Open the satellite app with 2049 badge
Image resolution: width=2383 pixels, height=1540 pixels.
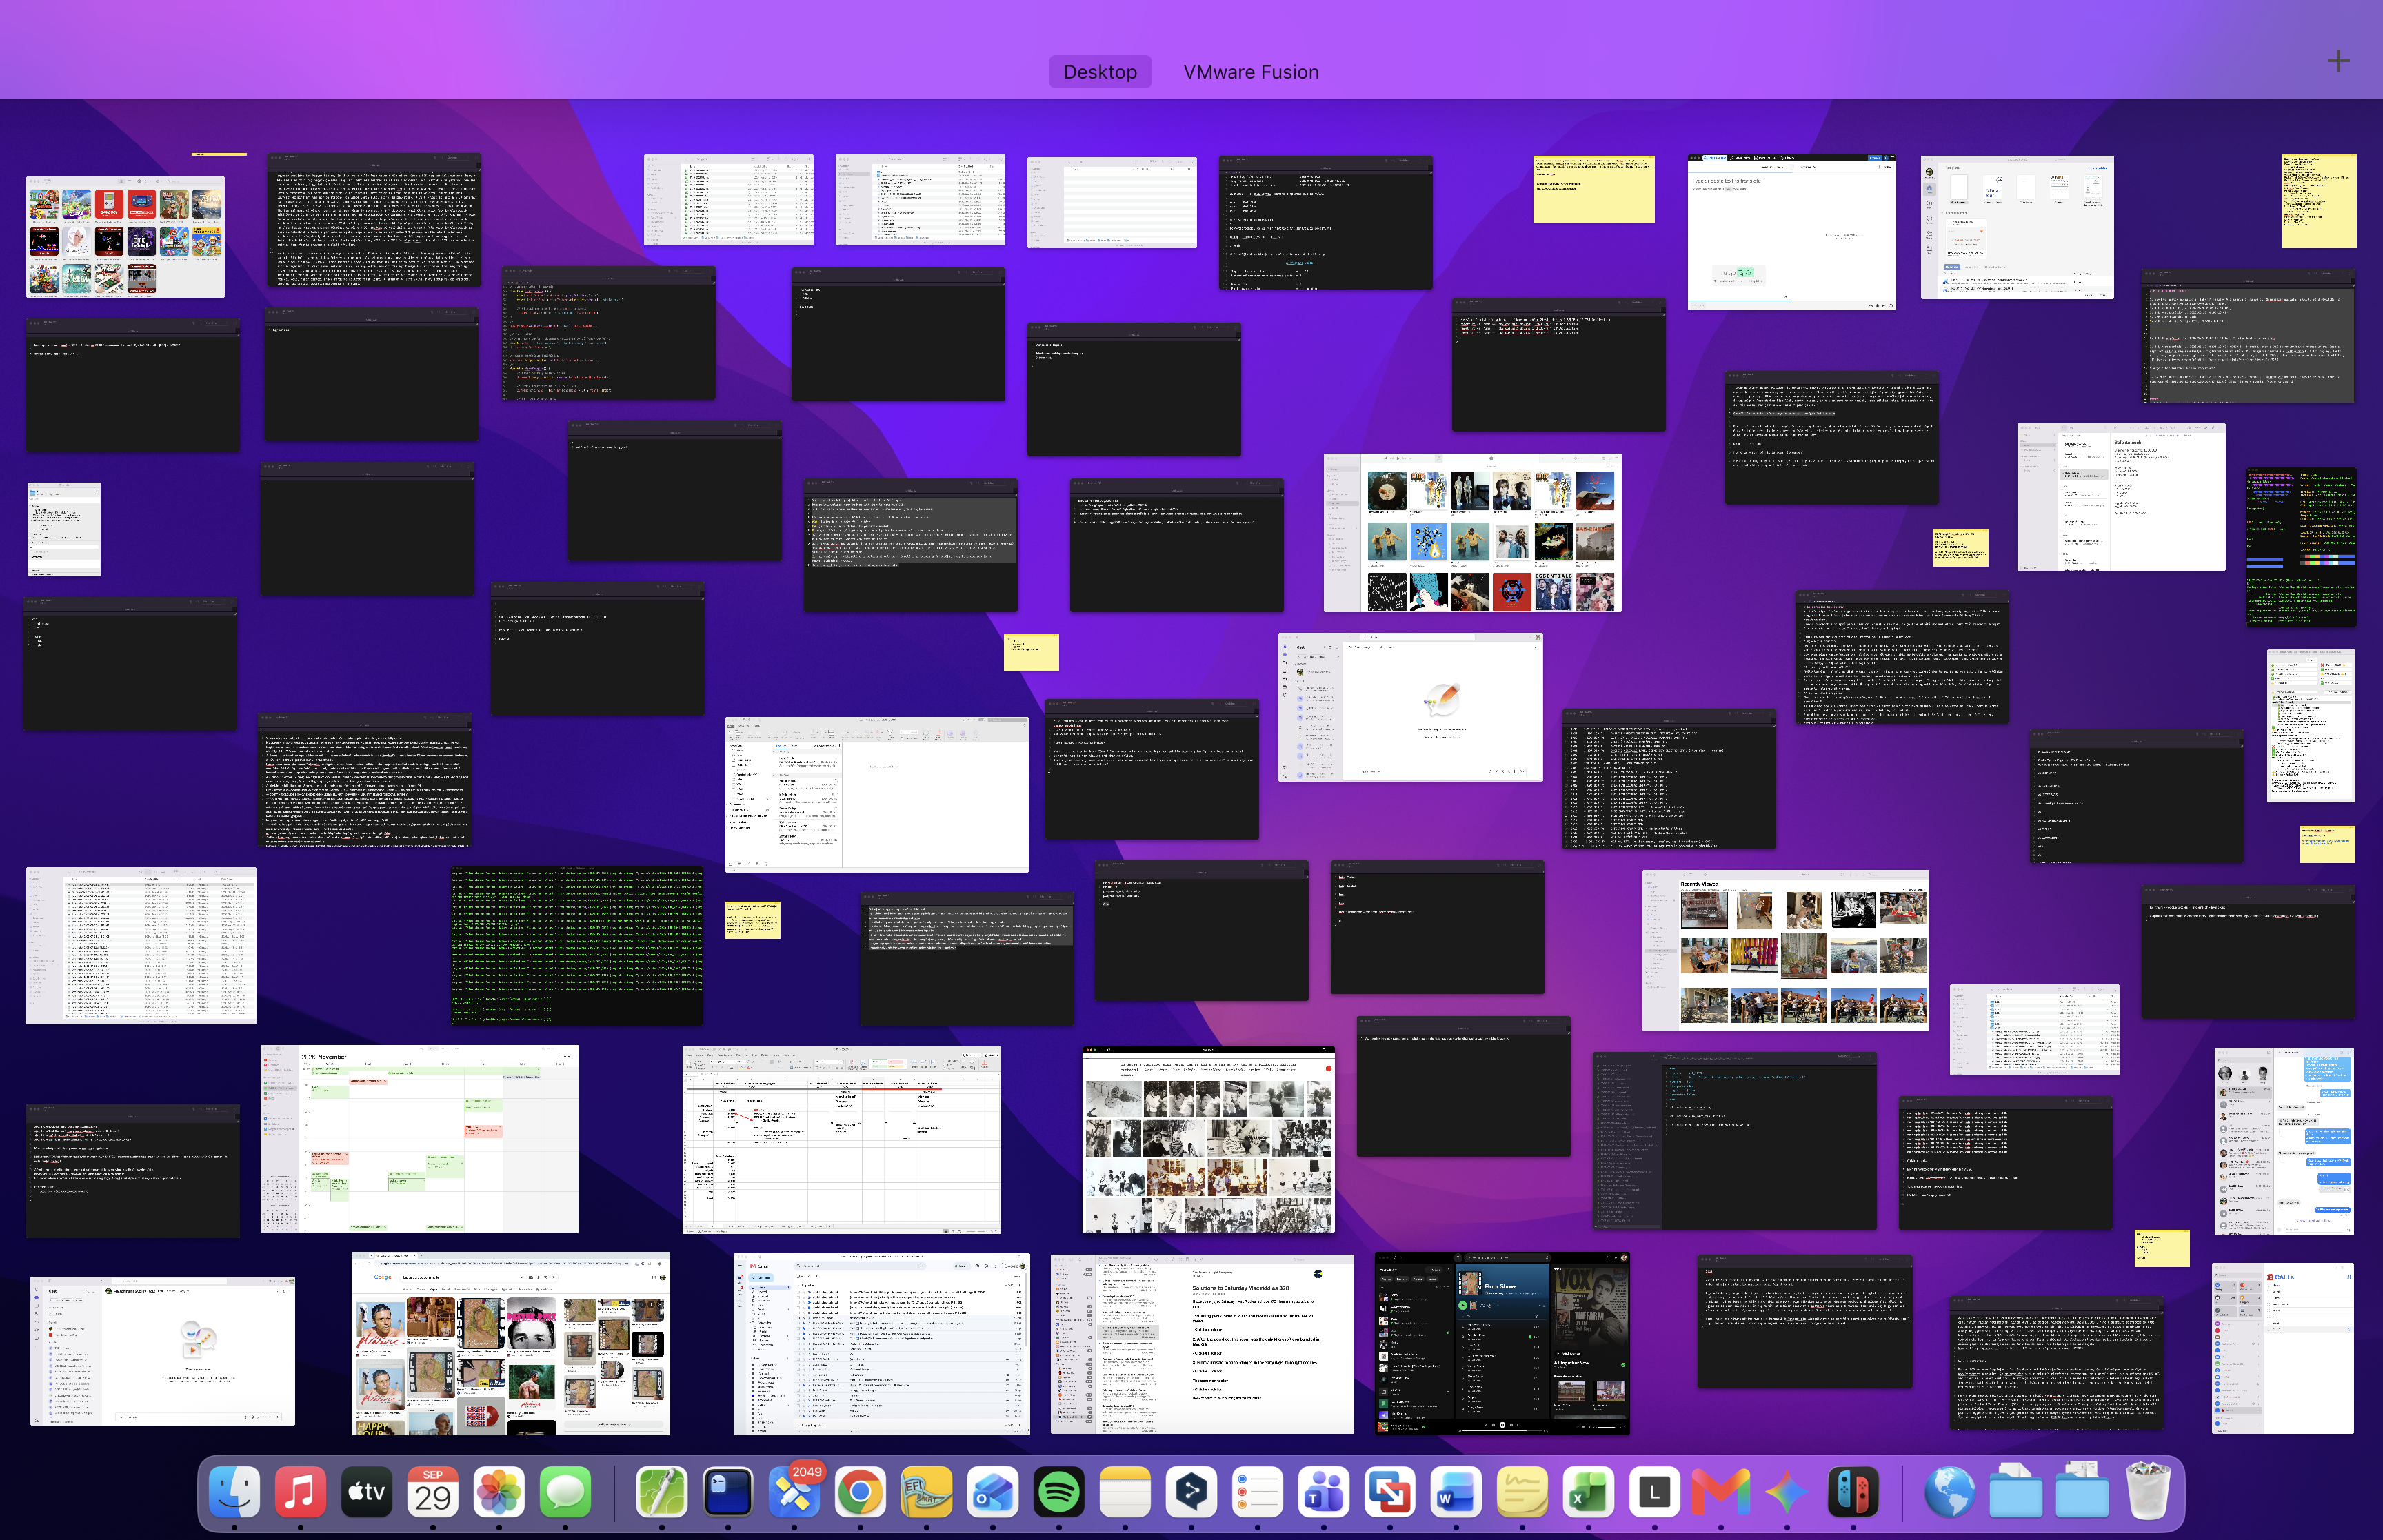(x=794, y=1493)
